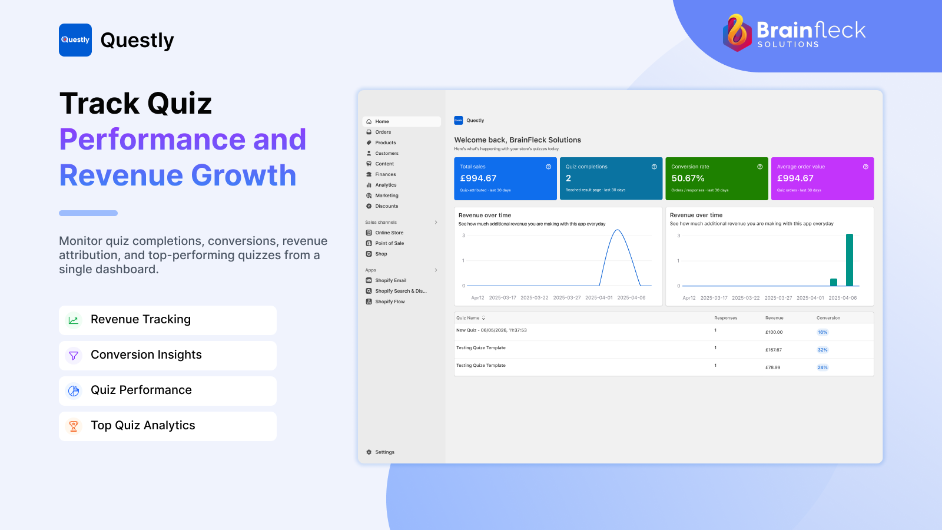
Task: Expand the Sales channels section chevron
Action: (436, 222)
